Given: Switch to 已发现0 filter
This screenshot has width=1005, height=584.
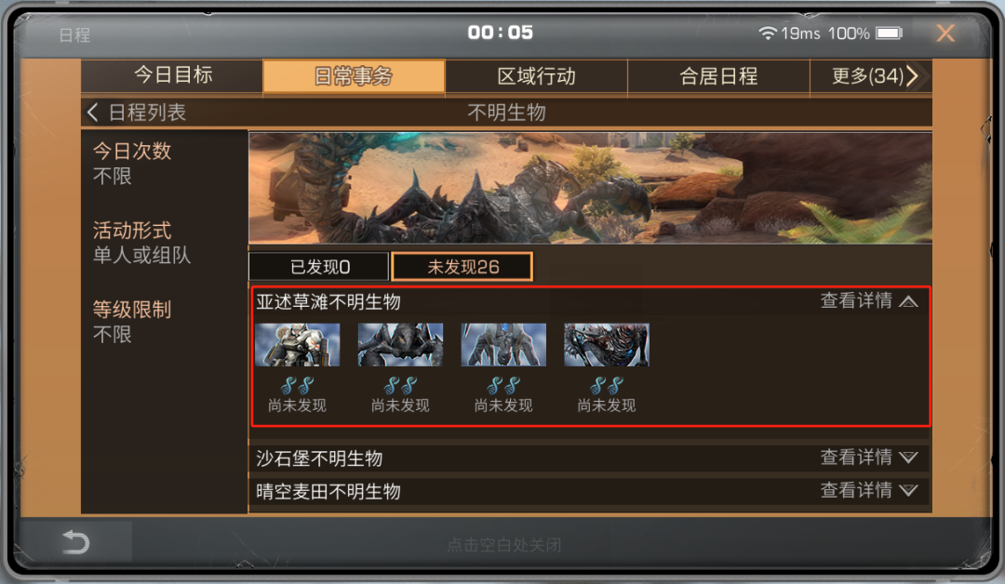Looking at the screenshot, I should [x=319, y=266].
